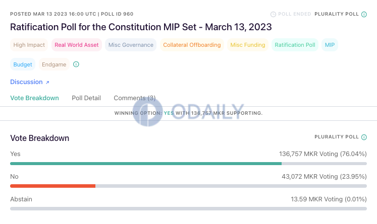Click the green Yes vote progress bar

pos(146,164)
